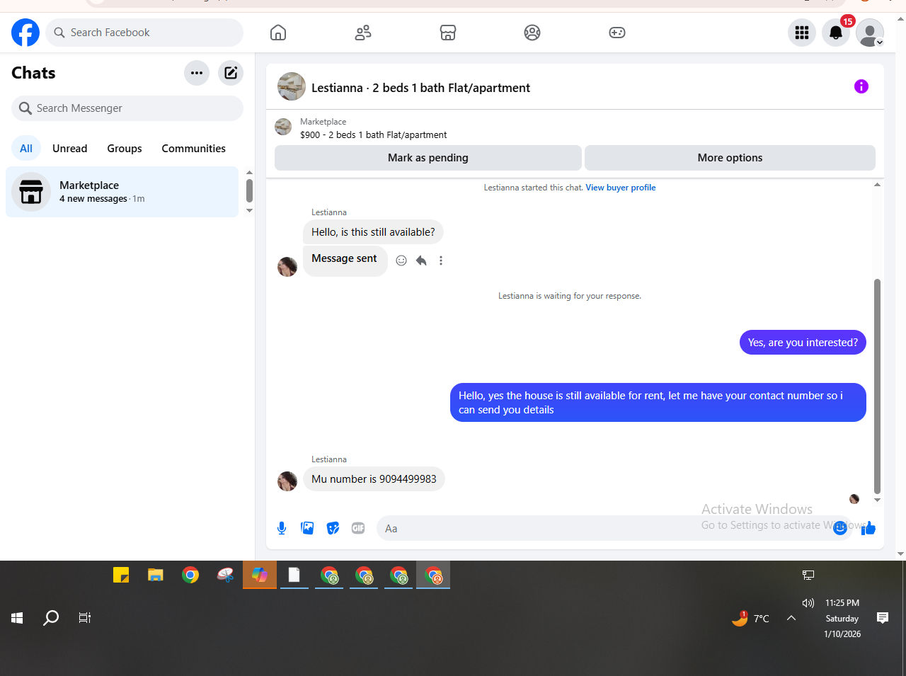Open the Facebook logo home link
Image resolution: width=906 pixels, height=676 pixels.
point(25,33)
